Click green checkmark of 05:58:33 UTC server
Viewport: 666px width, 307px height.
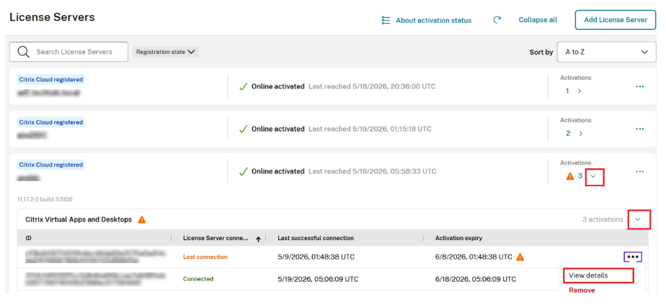coord(244,172)
